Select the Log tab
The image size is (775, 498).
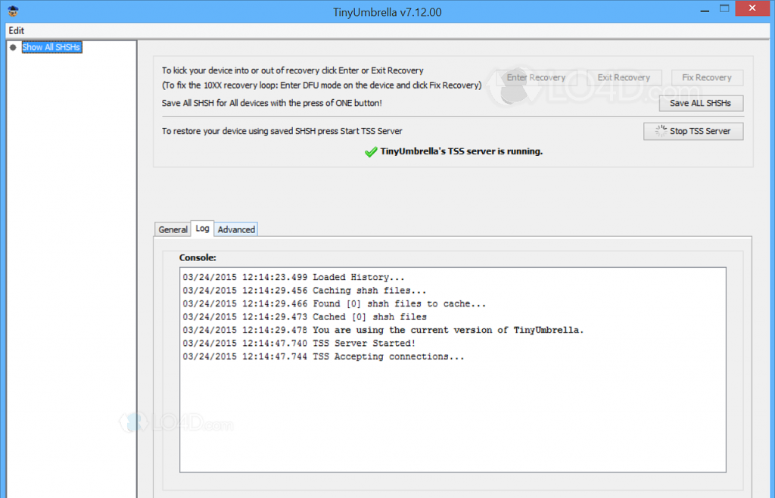202,229
